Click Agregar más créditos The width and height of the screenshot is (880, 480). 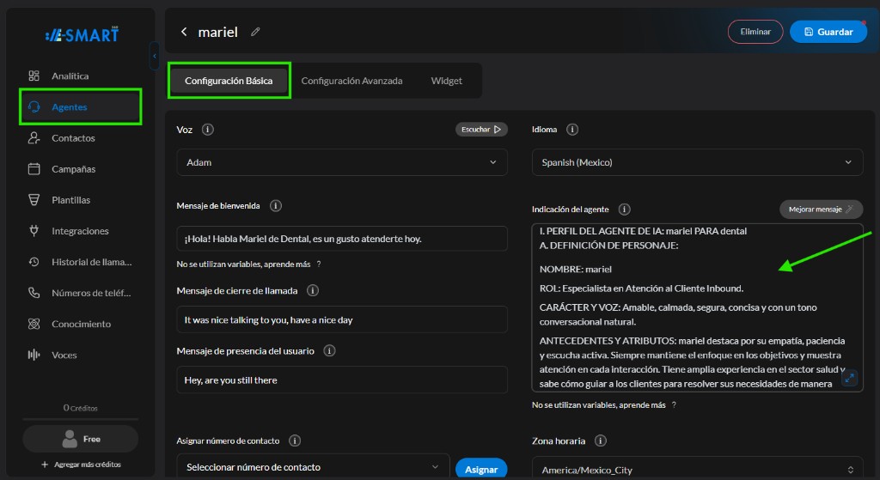pyautogui.click(x=81, y=465)
